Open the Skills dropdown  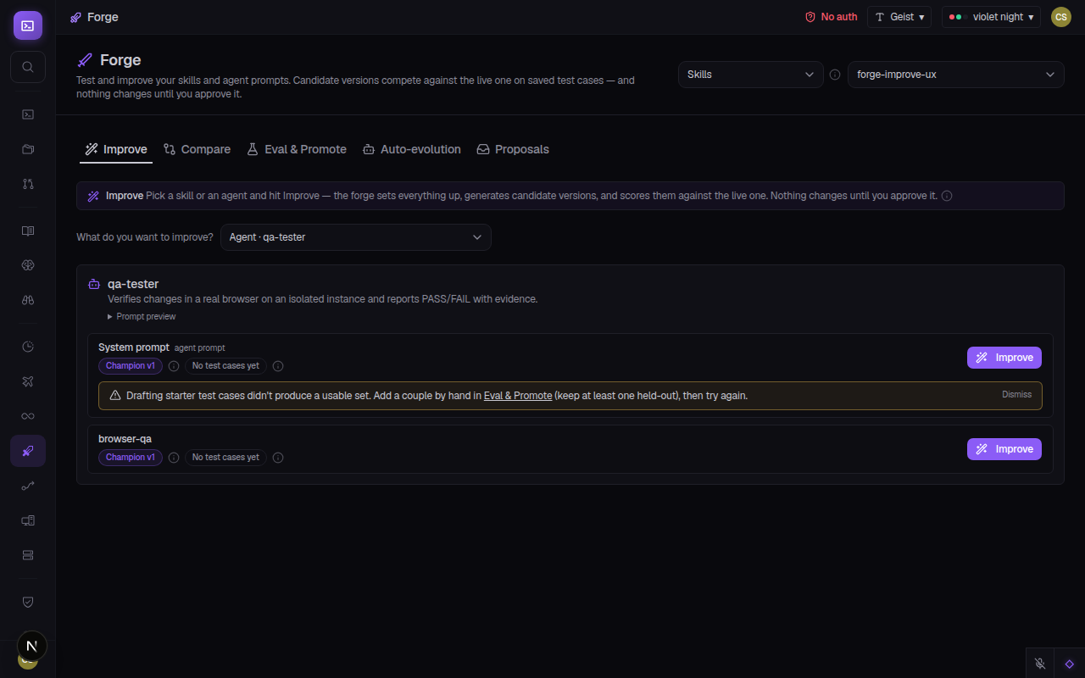coord(751,75)
